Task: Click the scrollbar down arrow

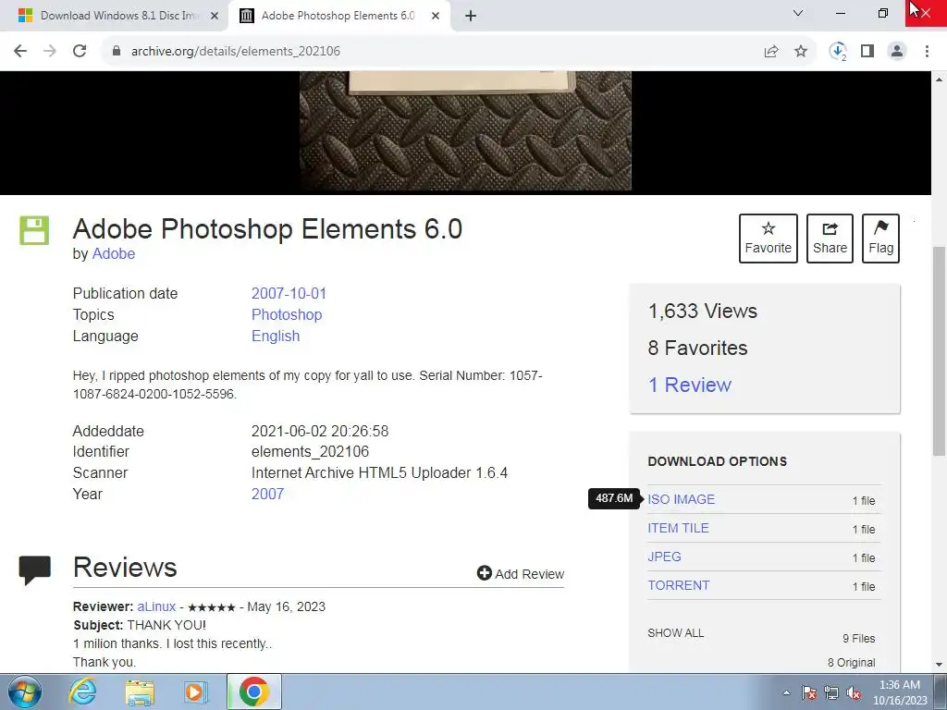Action: [x=939, y=665]
